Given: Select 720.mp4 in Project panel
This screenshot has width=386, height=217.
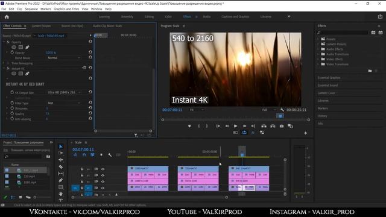Looking at the screenshot, I should [29, 177].
